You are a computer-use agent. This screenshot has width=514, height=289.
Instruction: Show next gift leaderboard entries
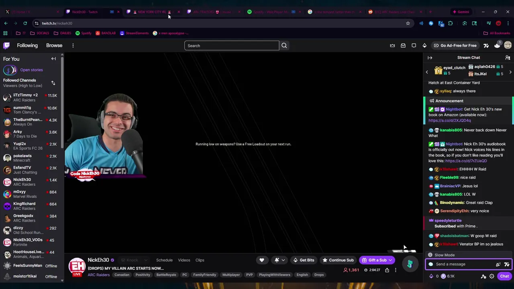coord(510,72)
